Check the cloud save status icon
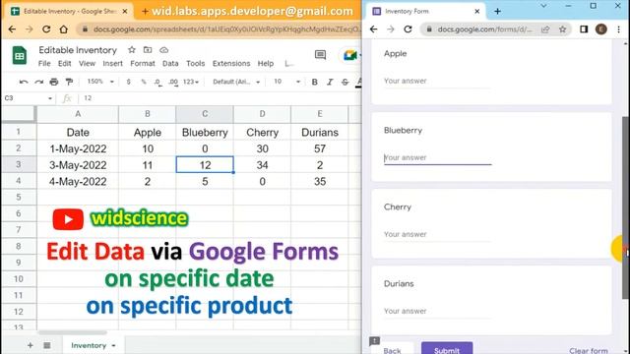 (164, 50)
